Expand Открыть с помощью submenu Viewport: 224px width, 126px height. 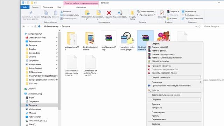tap(174, 78)
